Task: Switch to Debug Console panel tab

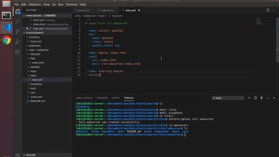Action: tap(84, 98)
